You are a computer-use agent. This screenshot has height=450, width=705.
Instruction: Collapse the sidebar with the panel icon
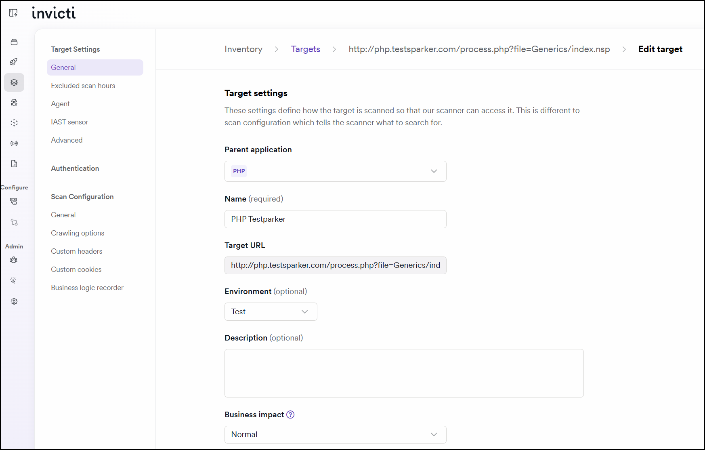click(13, 13)
